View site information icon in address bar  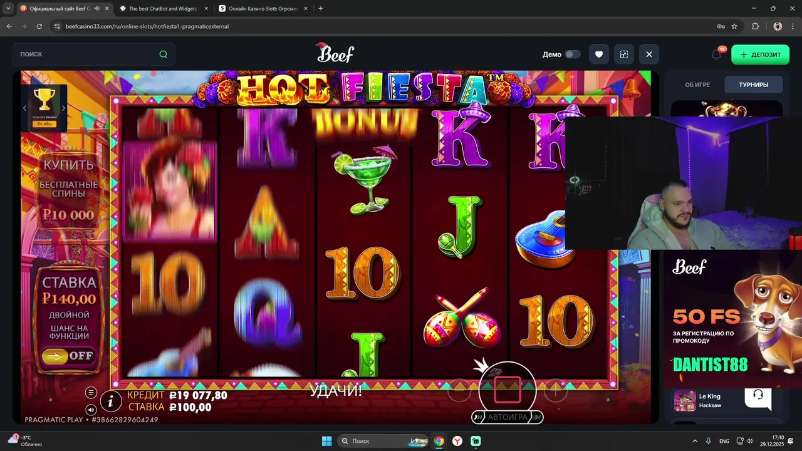tap(57, 26)
